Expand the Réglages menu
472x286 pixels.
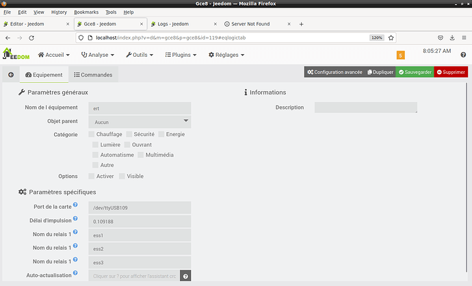pos(226,55)
